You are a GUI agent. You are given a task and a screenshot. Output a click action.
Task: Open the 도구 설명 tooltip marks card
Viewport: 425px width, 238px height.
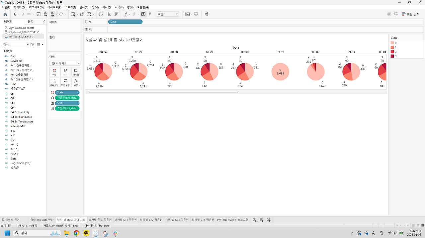pyautogui.click(x=65, y=82)
